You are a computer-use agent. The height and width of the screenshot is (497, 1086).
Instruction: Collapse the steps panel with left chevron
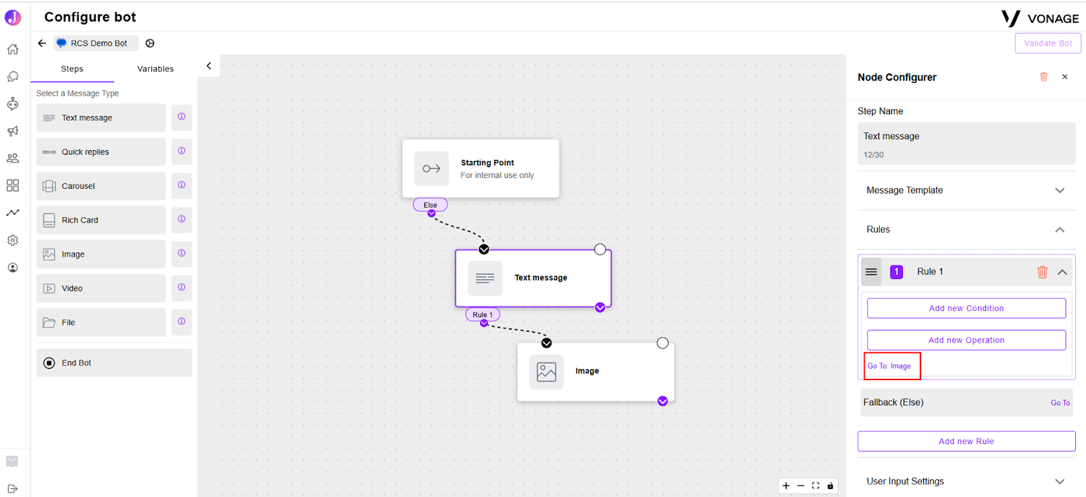click(209, 66)
